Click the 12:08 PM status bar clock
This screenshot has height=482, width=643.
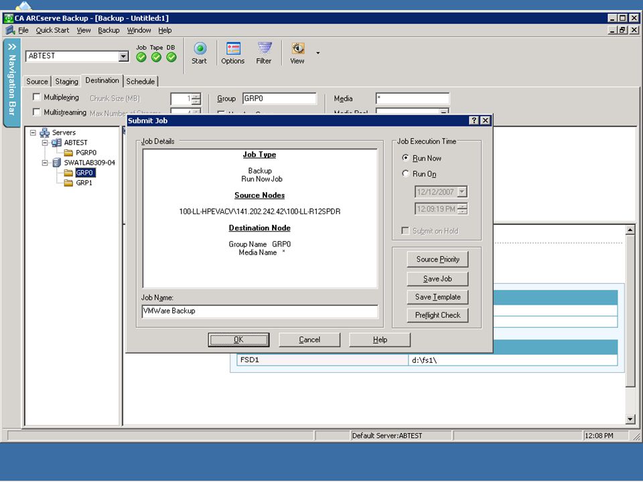(x=599, y=436)
